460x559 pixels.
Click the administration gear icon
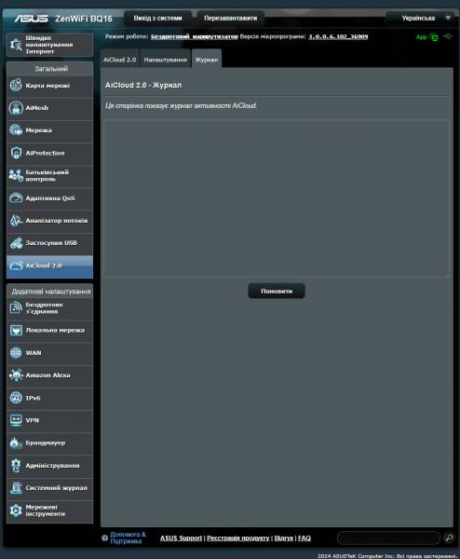click(16, 466)
